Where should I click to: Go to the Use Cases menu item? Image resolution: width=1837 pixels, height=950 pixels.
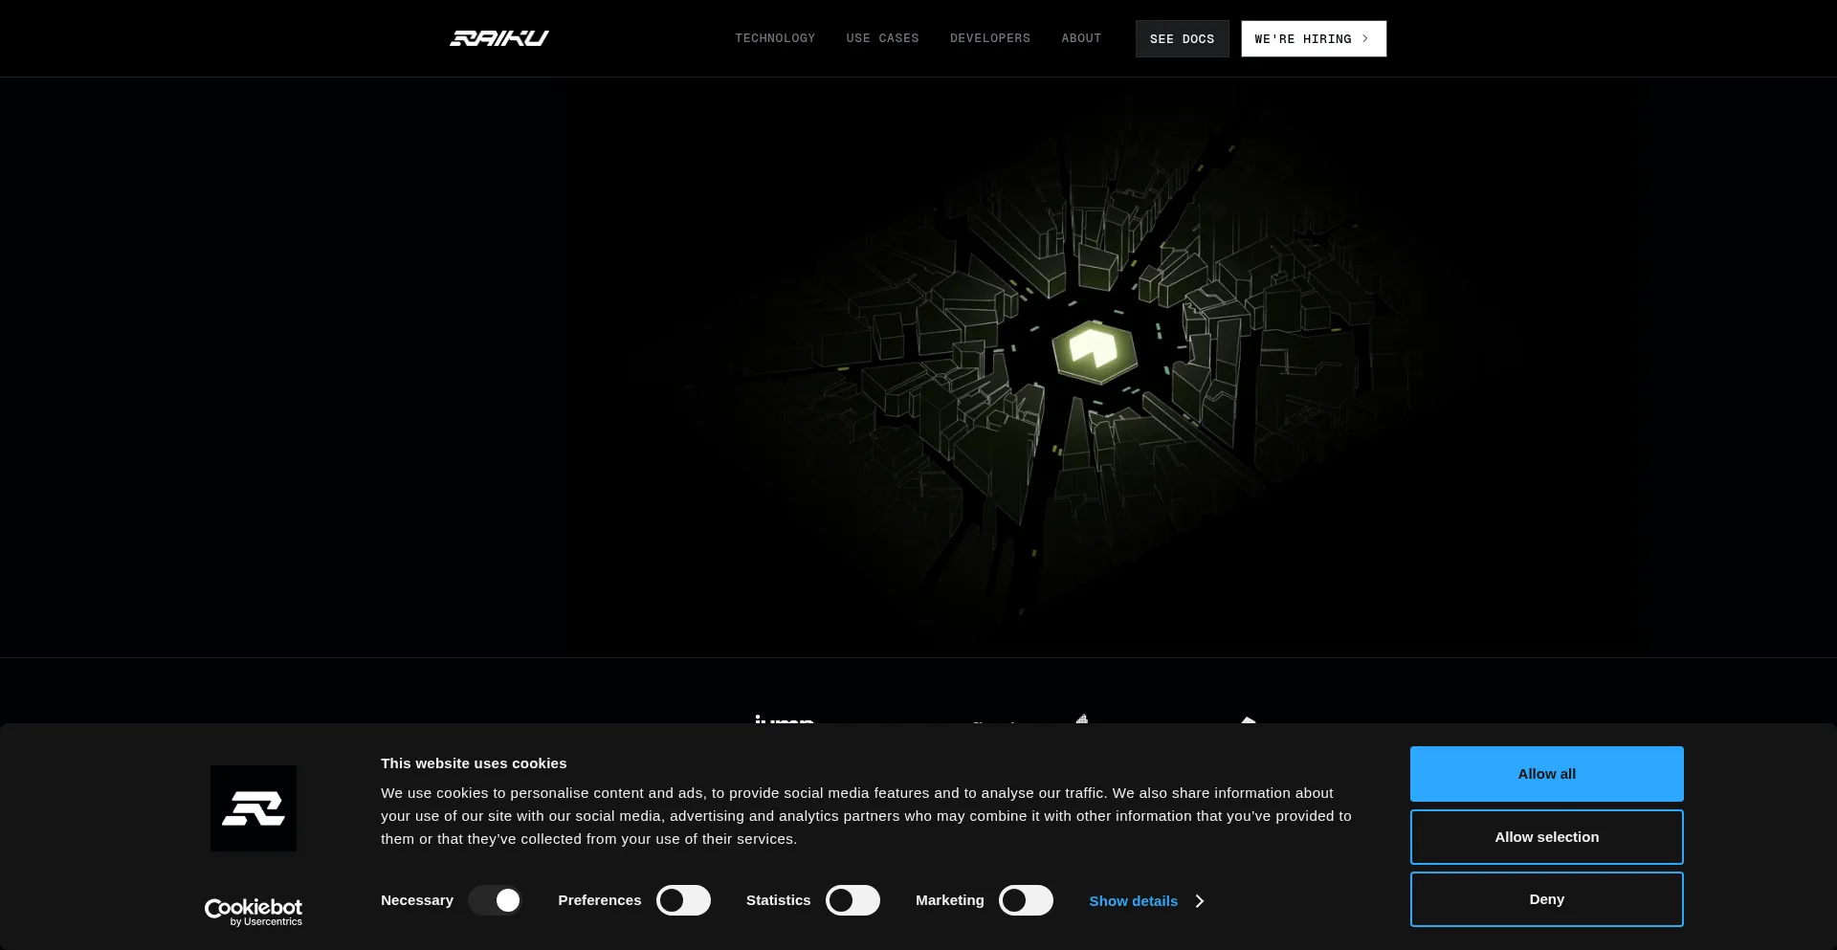(882, 38)
